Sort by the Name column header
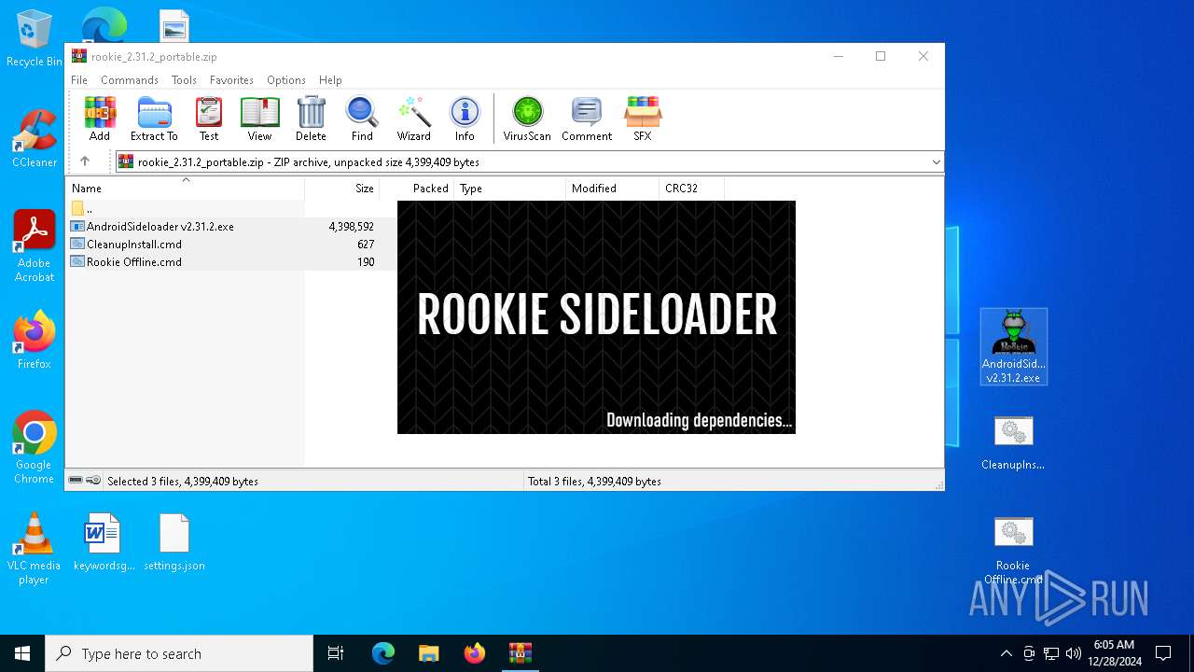The image size is (1194, 672). 185,189
